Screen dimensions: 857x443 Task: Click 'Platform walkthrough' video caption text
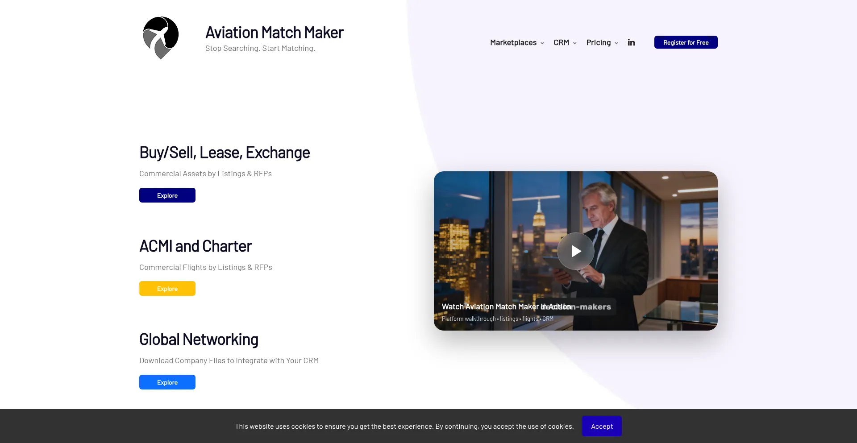click(469, 319)
